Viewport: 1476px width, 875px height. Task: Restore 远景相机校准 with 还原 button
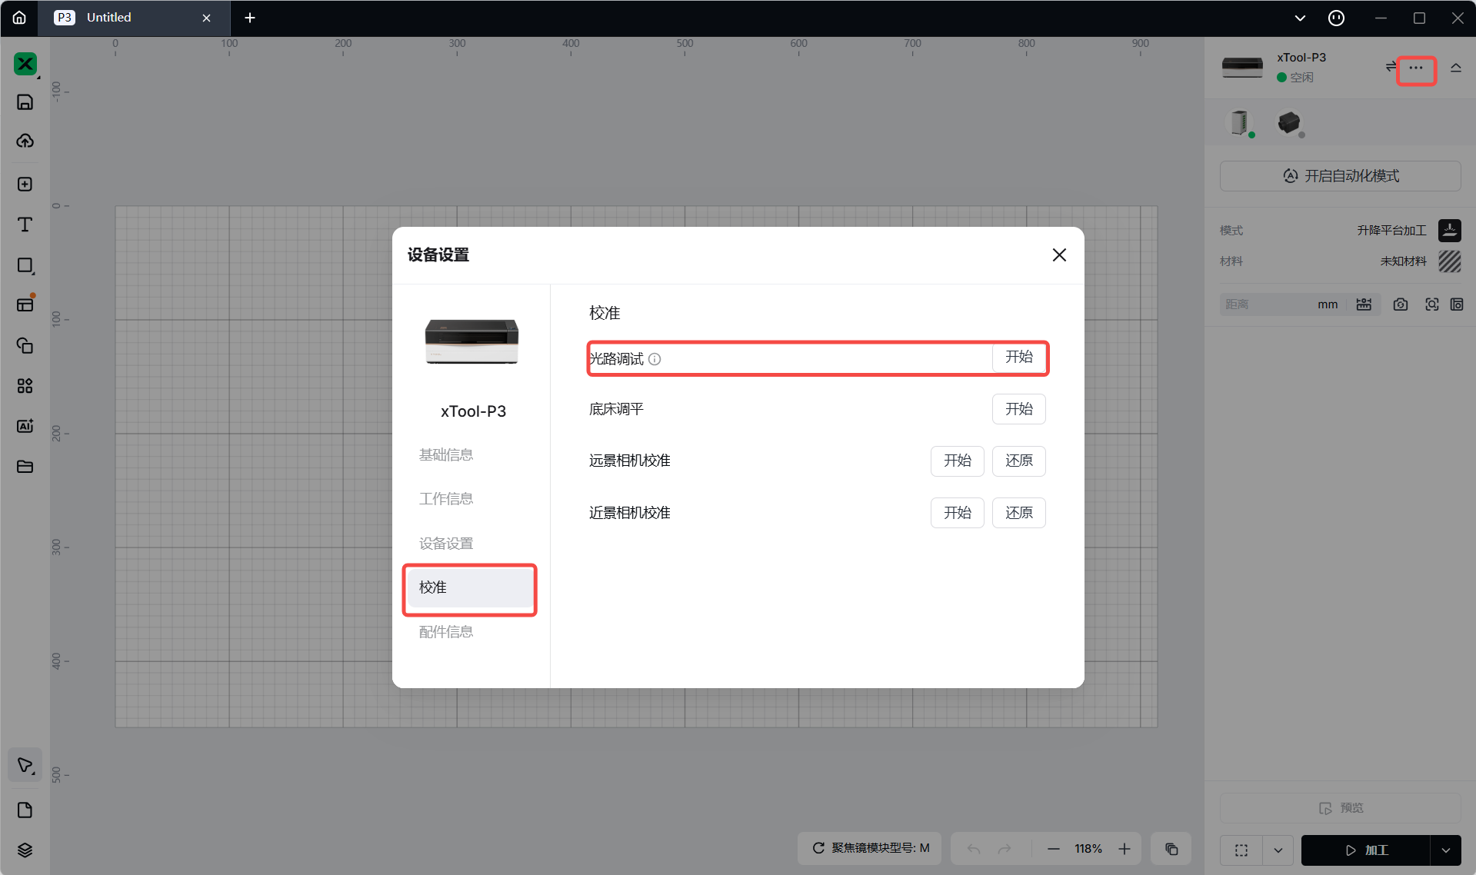click(x=1018, y=461)
